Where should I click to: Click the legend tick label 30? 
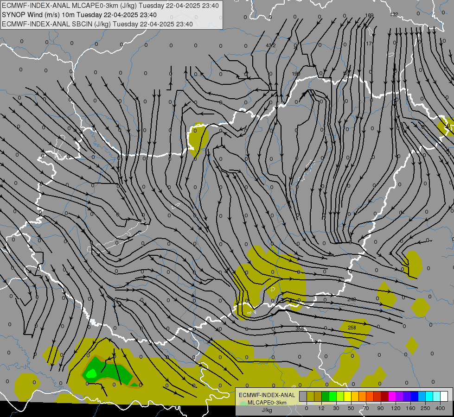click(x=336, y=408)
